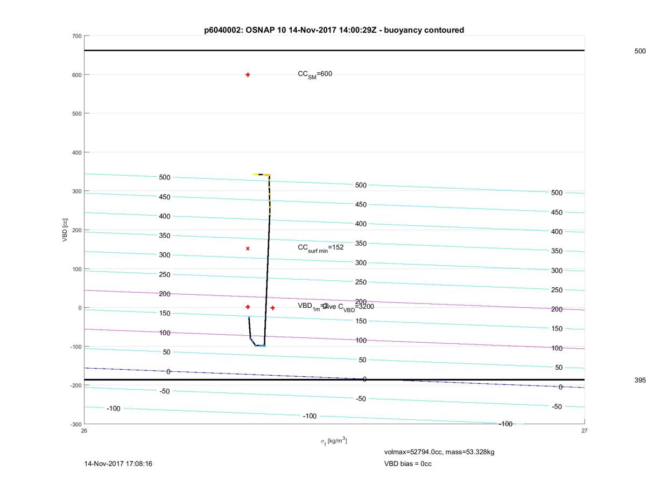Select the "CC_SM=600" annotation text
646x477 pixels.
click(315, 74)
